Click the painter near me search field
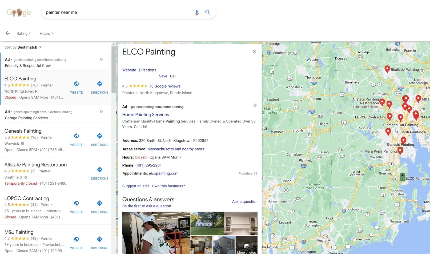This screenshot has width=430, height=254. click(117, 13)
